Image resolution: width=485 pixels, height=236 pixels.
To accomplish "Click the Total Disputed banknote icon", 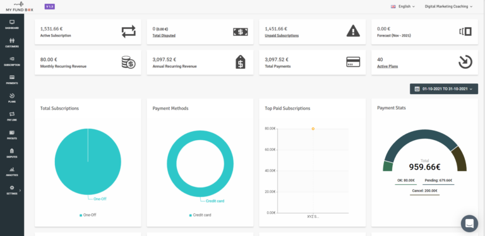I will [241, 32].
